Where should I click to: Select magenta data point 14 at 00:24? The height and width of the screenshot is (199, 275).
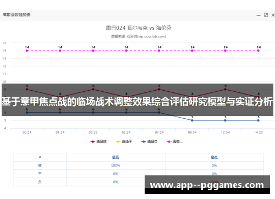(27, 51)
